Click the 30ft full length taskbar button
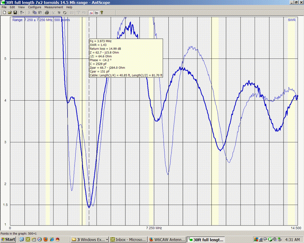 (x=206, y=240)
